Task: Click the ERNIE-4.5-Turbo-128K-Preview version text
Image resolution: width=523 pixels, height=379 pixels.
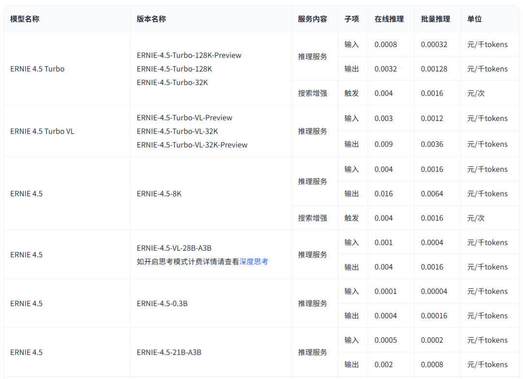Action: point(188,55)
